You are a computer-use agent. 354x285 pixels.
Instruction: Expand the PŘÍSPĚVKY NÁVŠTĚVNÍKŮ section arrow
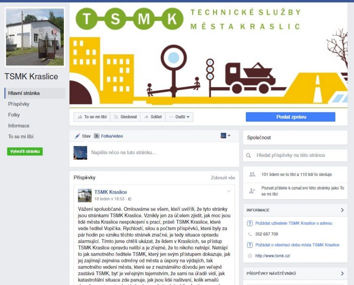342,274
